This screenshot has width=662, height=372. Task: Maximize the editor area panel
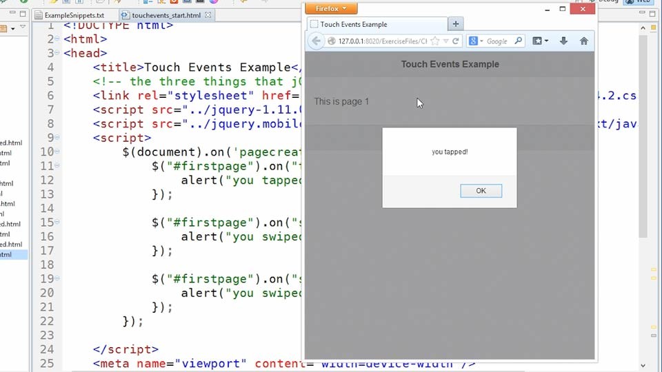652,13
